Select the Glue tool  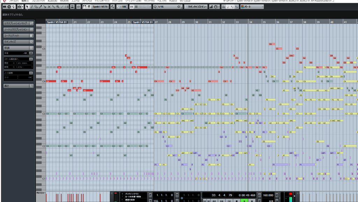pyautogui.click(x=53, y=7)
